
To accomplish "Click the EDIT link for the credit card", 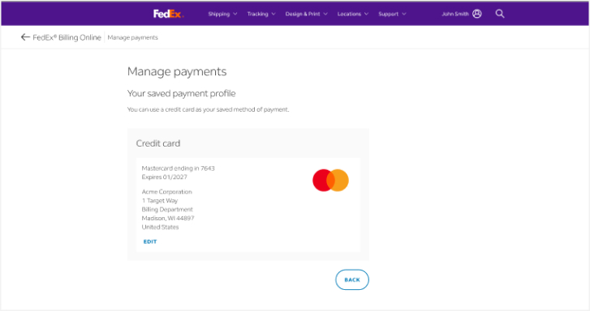I will [150, 241].
